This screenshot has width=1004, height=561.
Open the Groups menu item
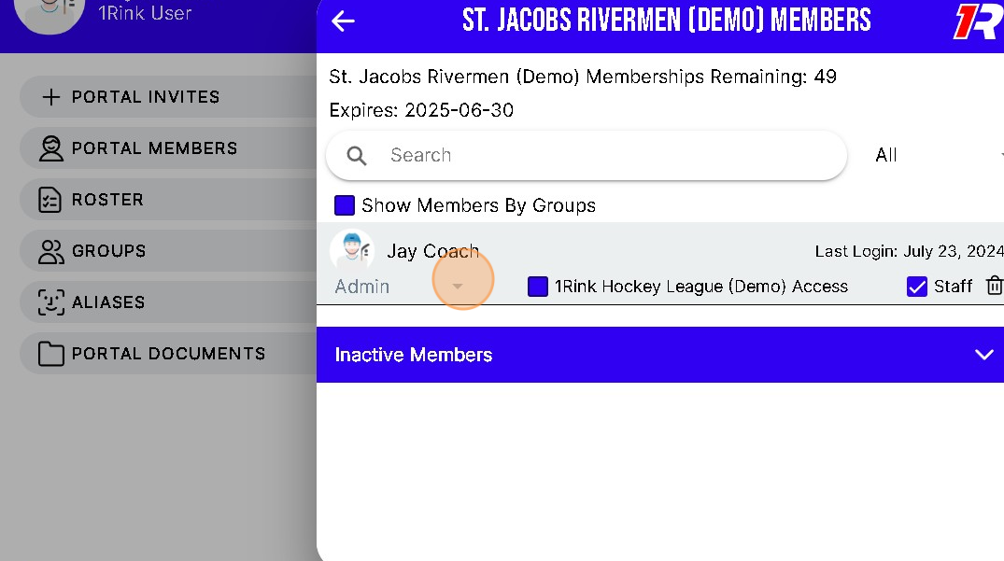coord(169,251)
